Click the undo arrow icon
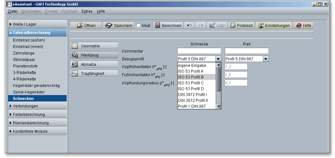This screenshot has width=335, height=158. coord(189,26)
